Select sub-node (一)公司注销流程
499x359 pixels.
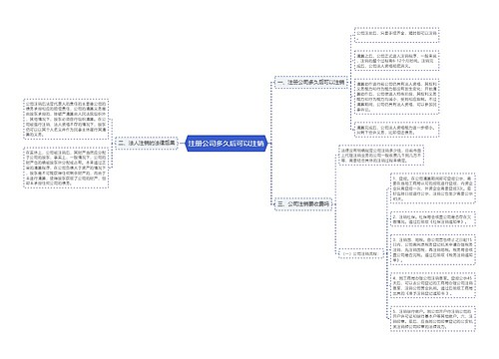point(360,254)
